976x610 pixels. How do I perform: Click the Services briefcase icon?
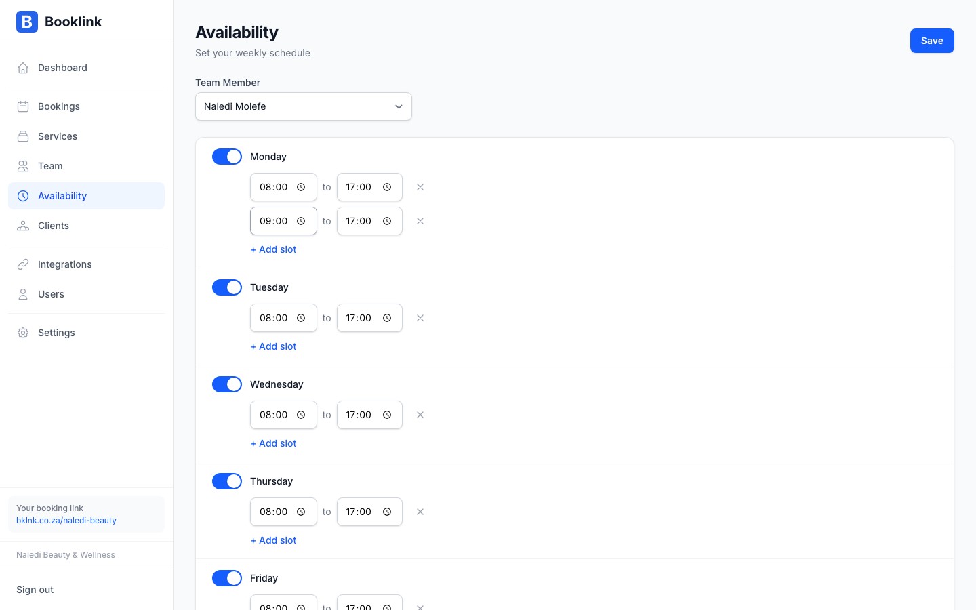click(23, 136)
